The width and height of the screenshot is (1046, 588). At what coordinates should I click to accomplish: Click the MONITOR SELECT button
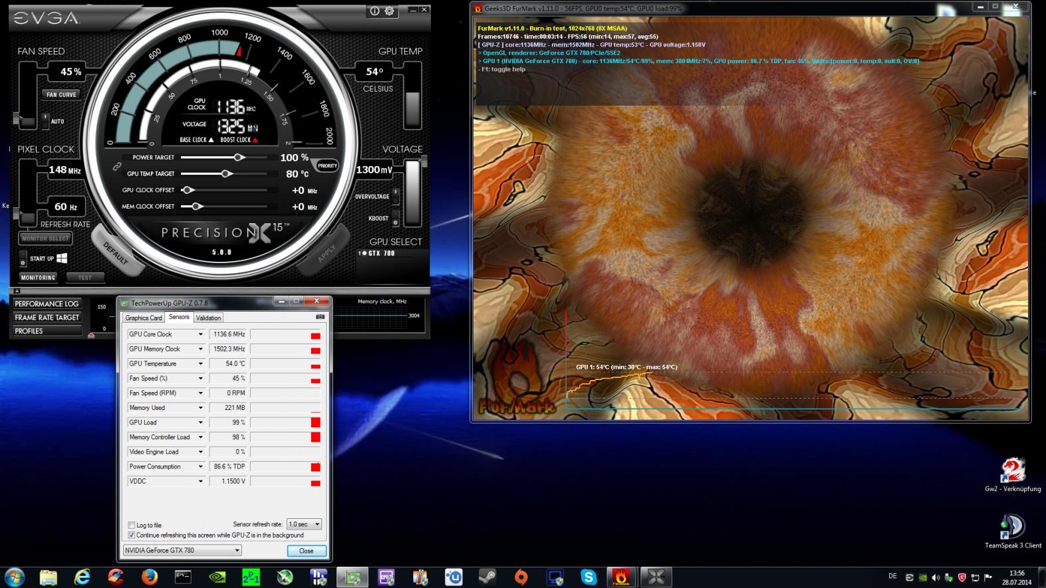point(45,238)
